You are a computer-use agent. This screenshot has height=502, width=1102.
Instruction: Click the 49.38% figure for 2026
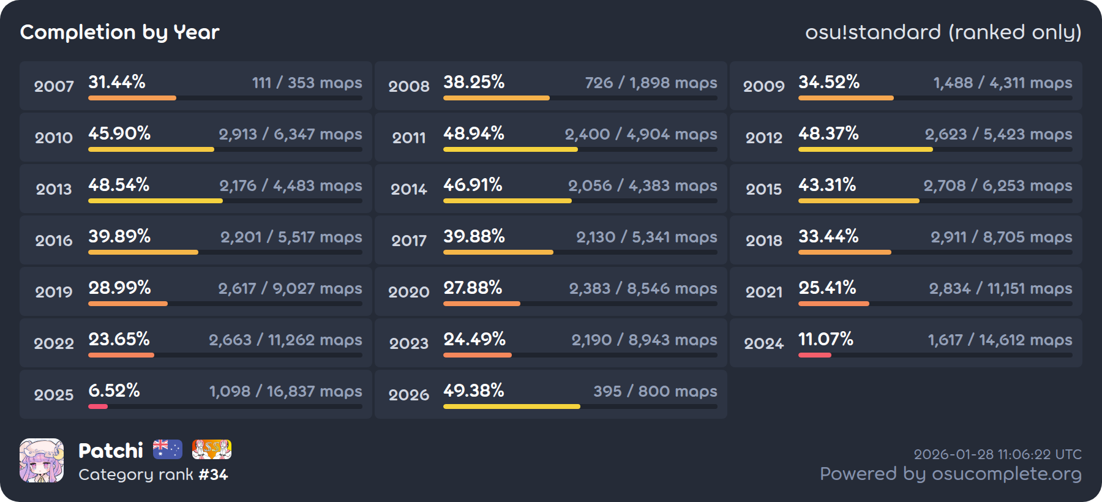(x=474, y=391)
